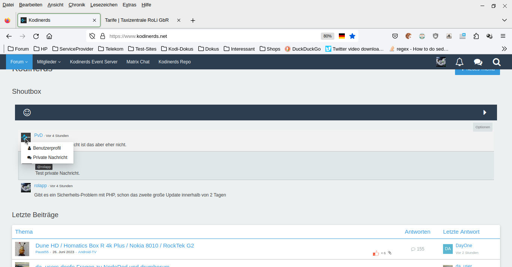Click the cookie extension icon
The height and width of the screenshot is (267, 512).
409,36
